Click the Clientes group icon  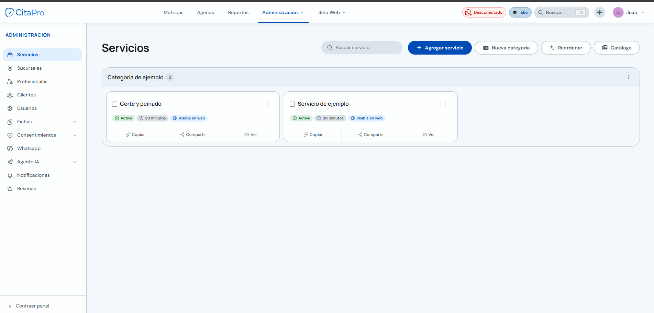10,95
